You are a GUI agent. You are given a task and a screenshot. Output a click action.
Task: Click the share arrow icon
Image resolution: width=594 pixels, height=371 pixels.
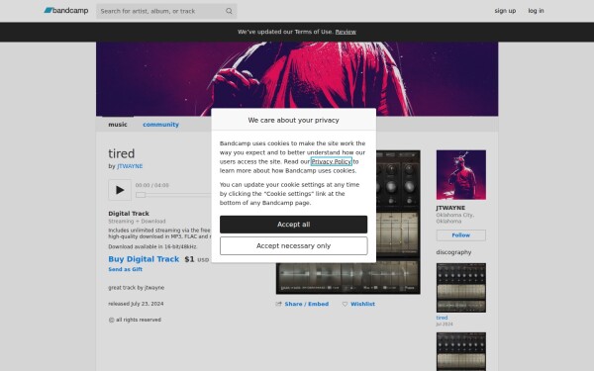coord(279,304)
